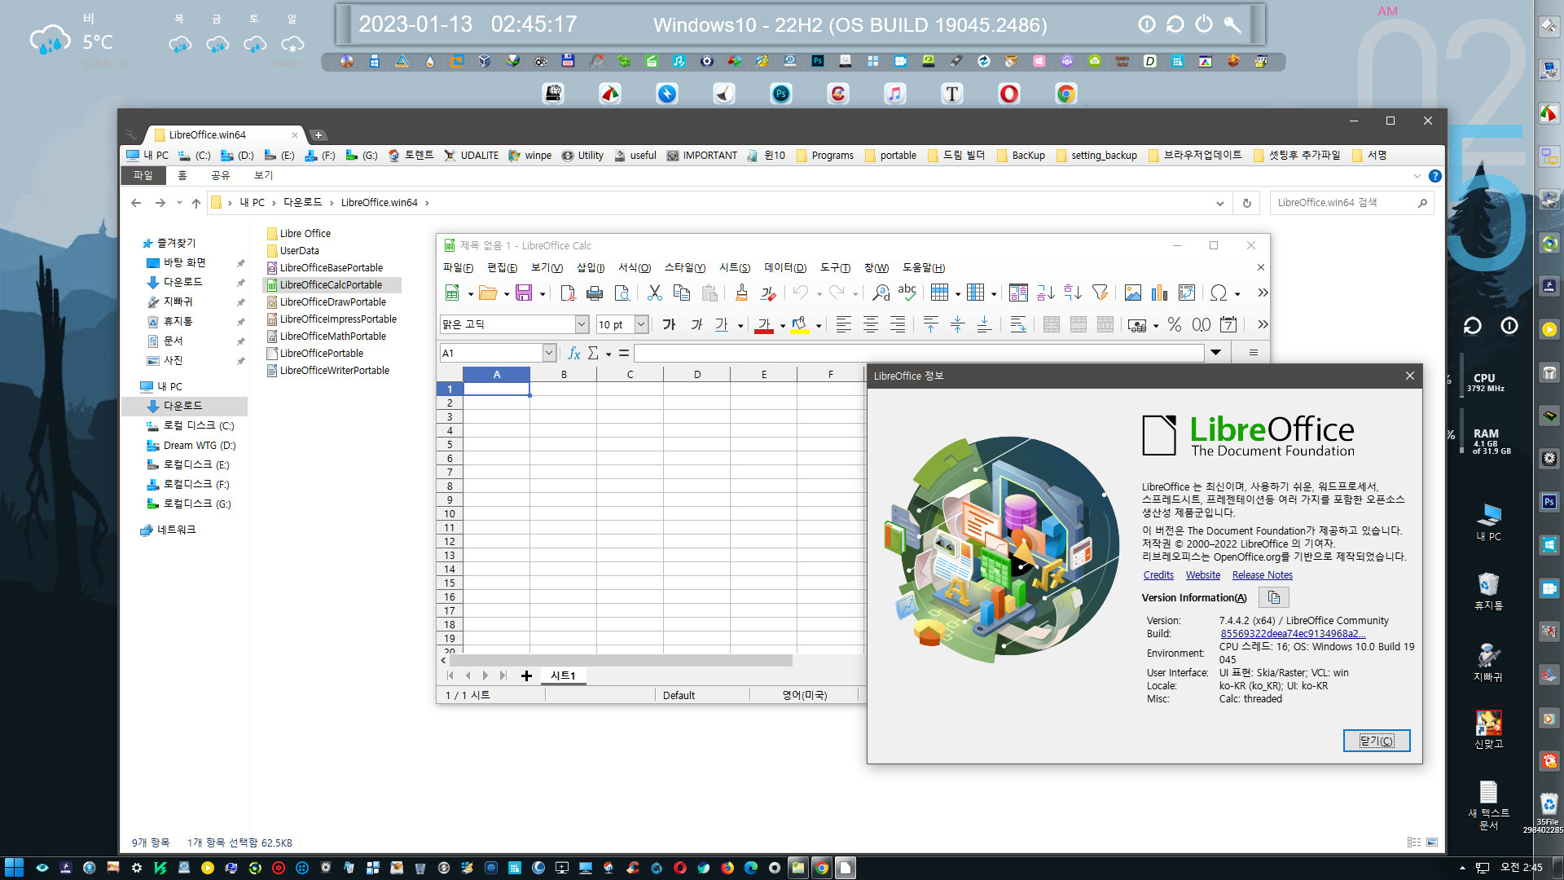The height and width of the screenshot is (880, 1564).
Task: Open the 보기 tab in Explorer ribbon
Action: point(263,176)
